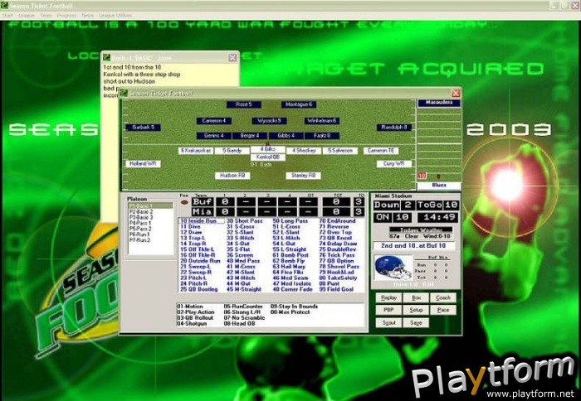Select option 01-Motion
Viewport: 581px width, 401px height.
[190, 307]
